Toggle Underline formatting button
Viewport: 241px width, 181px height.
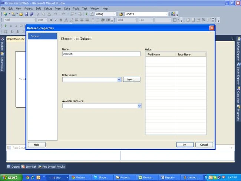(61, 20)
